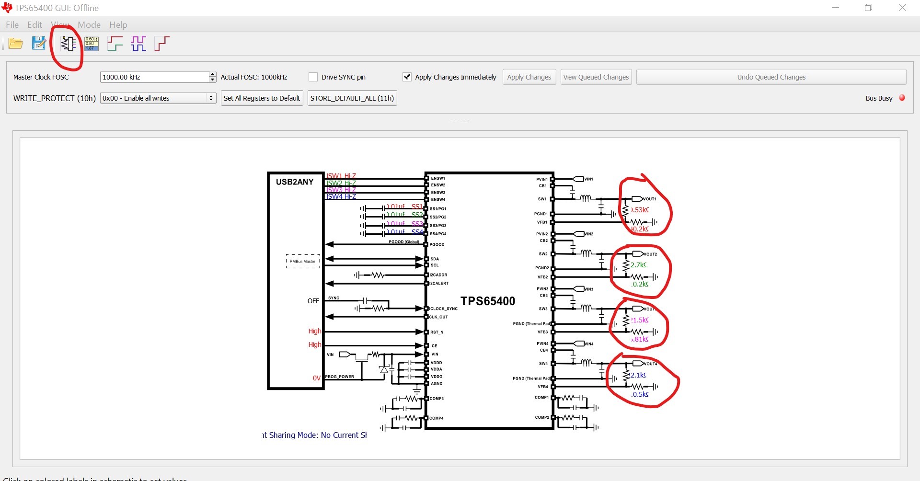Click the Bus Busy red indicator
The width and height of the screenshot is (920, 481).
tap(902, 98)
